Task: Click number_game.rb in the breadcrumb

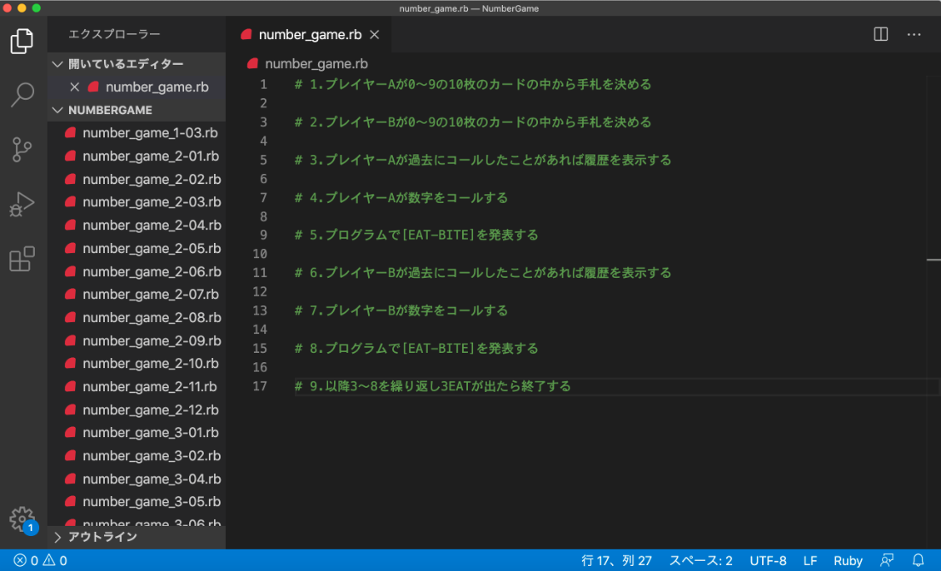Action: [316, 64]
